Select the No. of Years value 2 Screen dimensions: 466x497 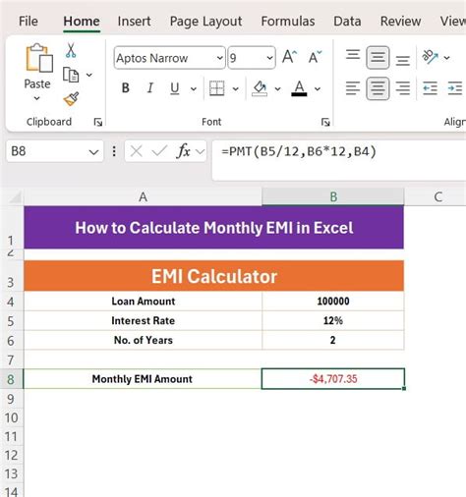click(x=333, y=340)
